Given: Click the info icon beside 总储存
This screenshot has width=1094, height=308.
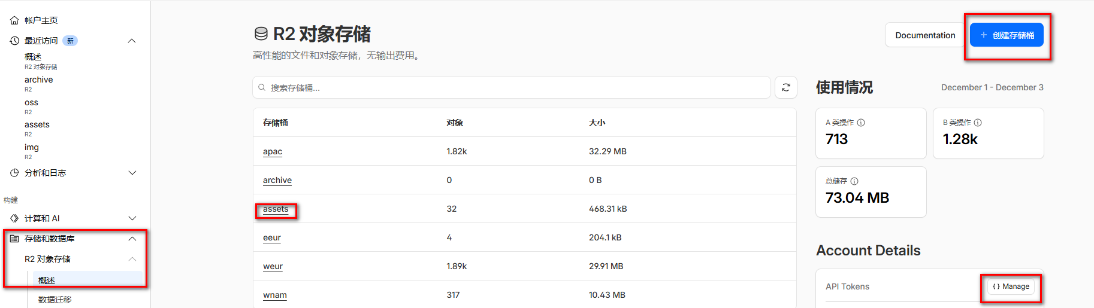Looking at the screenshot, I should click(854, 181).
